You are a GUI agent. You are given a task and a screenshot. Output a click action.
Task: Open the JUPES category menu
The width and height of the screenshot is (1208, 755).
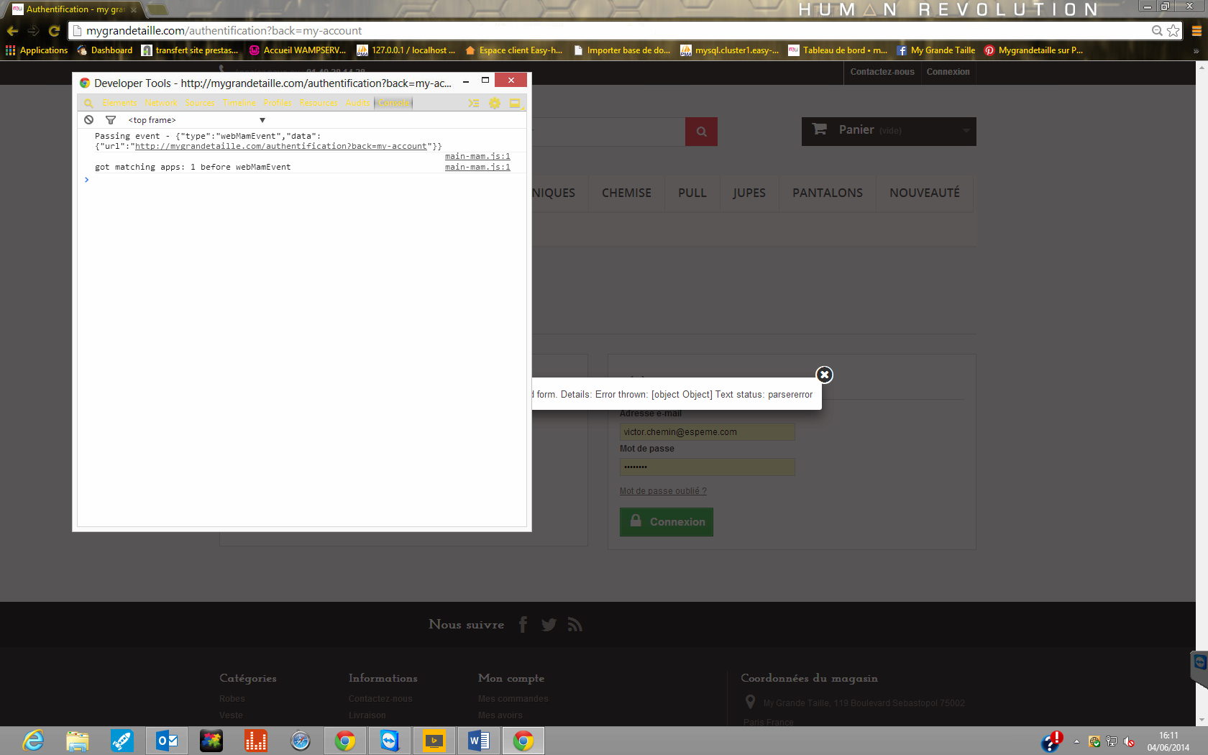pyautogui.click(x=749, y=193)
